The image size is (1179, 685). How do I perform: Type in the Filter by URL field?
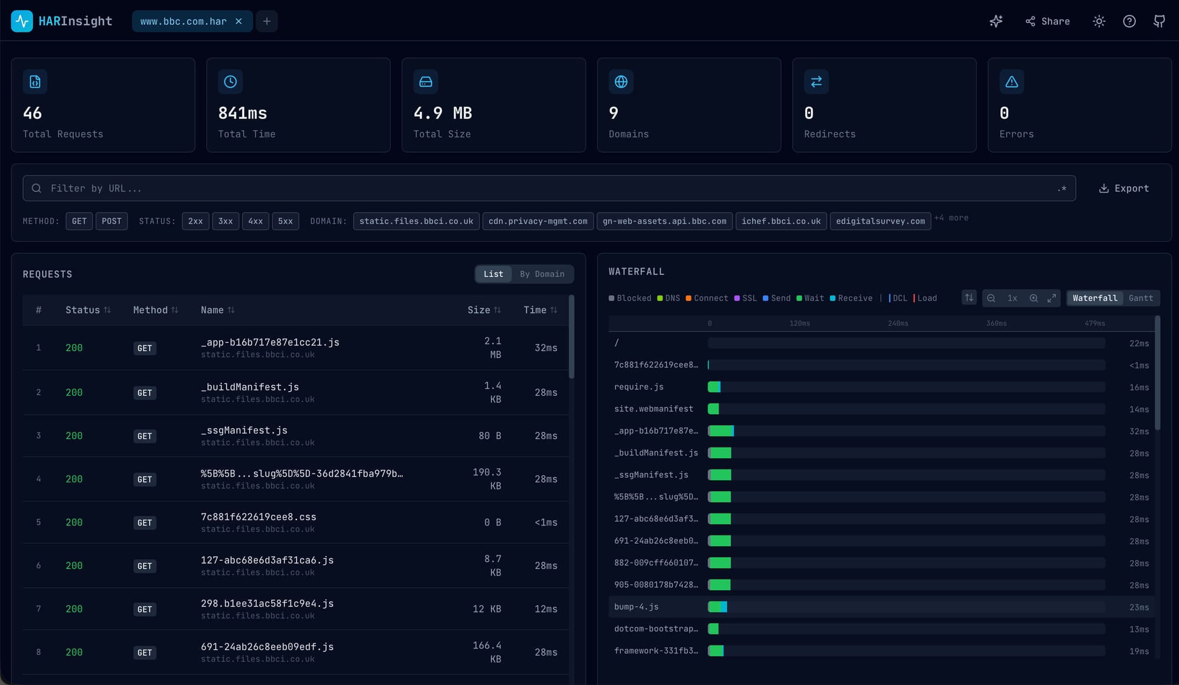click(x=236, y=188)
